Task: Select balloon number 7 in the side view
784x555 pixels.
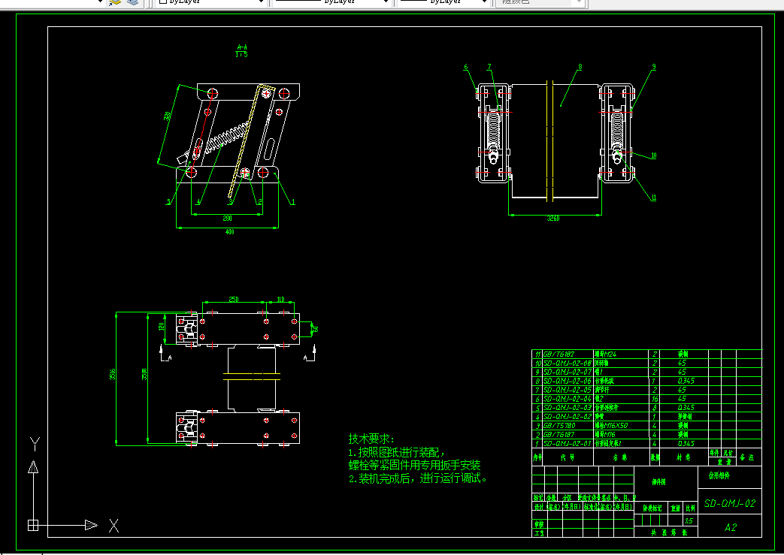Action: [489, 66]
